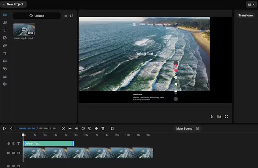Open the adjustments sliders panel
This screenshot has width=258, height=168.
[5, 76]
